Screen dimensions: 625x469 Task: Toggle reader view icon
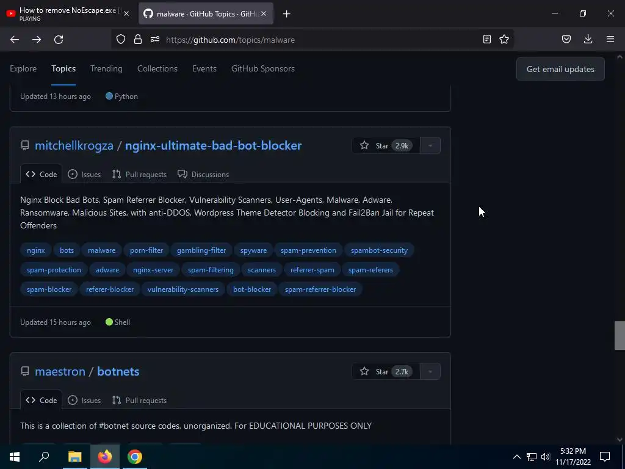tap(486, 40)
